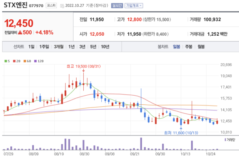Click the 선차트 section label

19,47
